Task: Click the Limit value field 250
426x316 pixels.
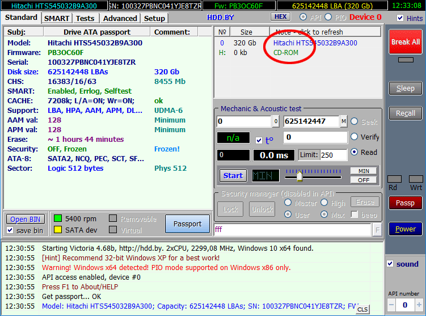Action: tap(334, 155)
